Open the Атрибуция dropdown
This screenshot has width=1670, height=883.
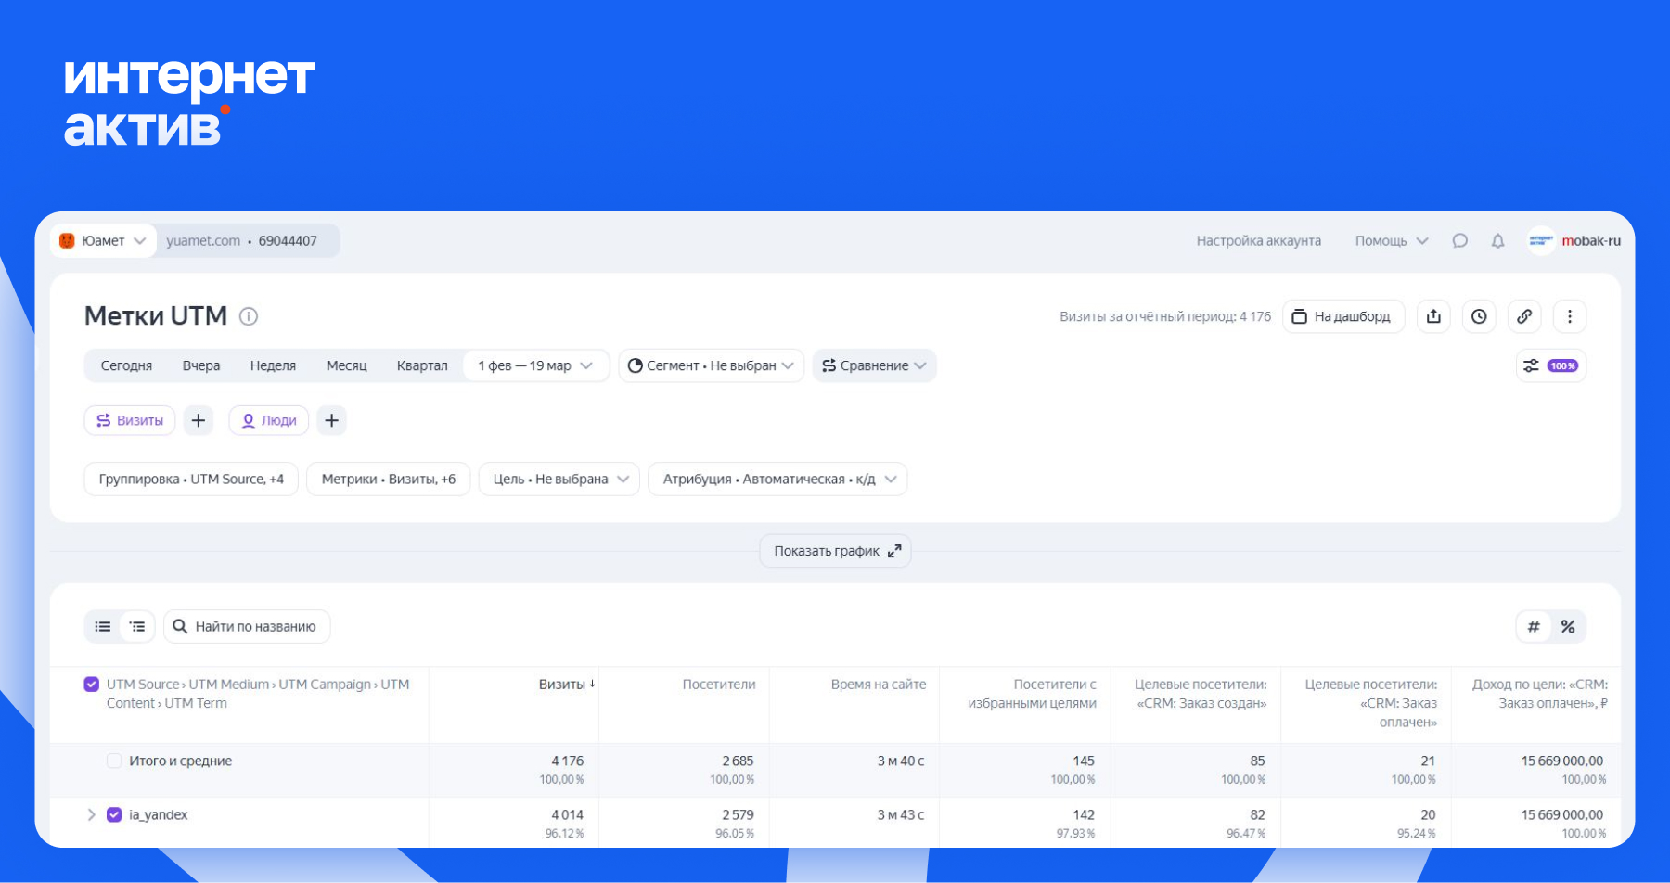click(777, 480)
